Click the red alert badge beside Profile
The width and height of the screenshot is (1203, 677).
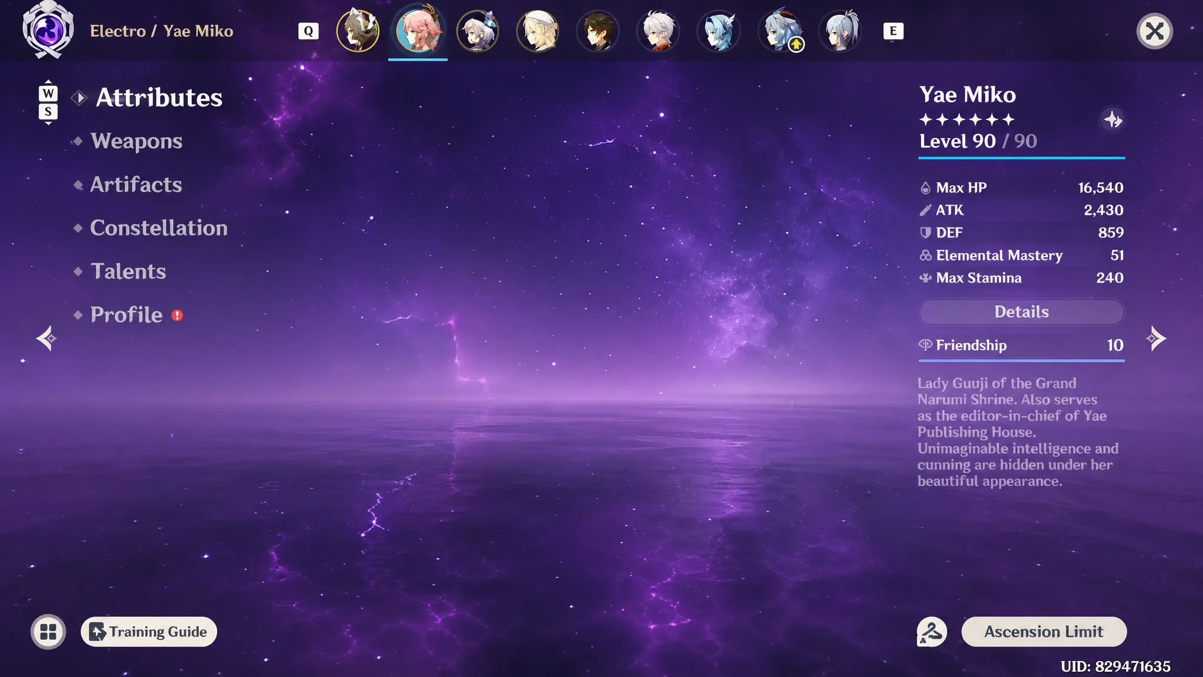coord(177,316)
